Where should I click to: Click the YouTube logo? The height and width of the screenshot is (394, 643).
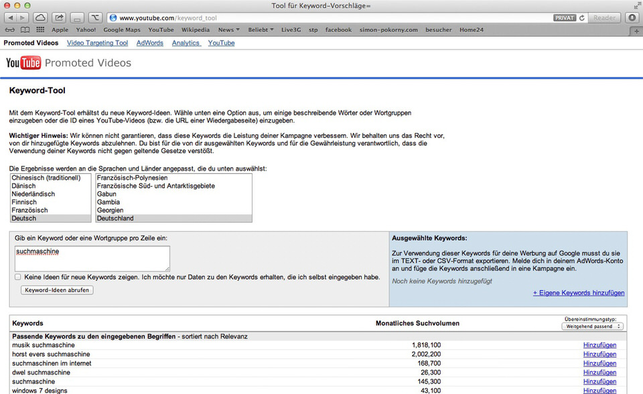[23, 63]
